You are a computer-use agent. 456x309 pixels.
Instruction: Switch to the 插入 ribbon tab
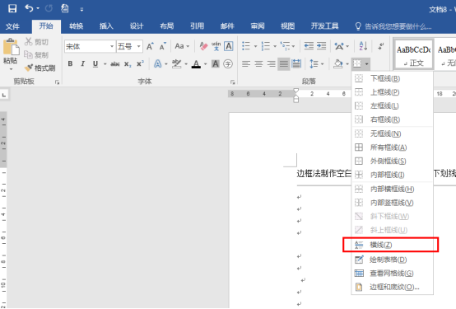[106, 26]
